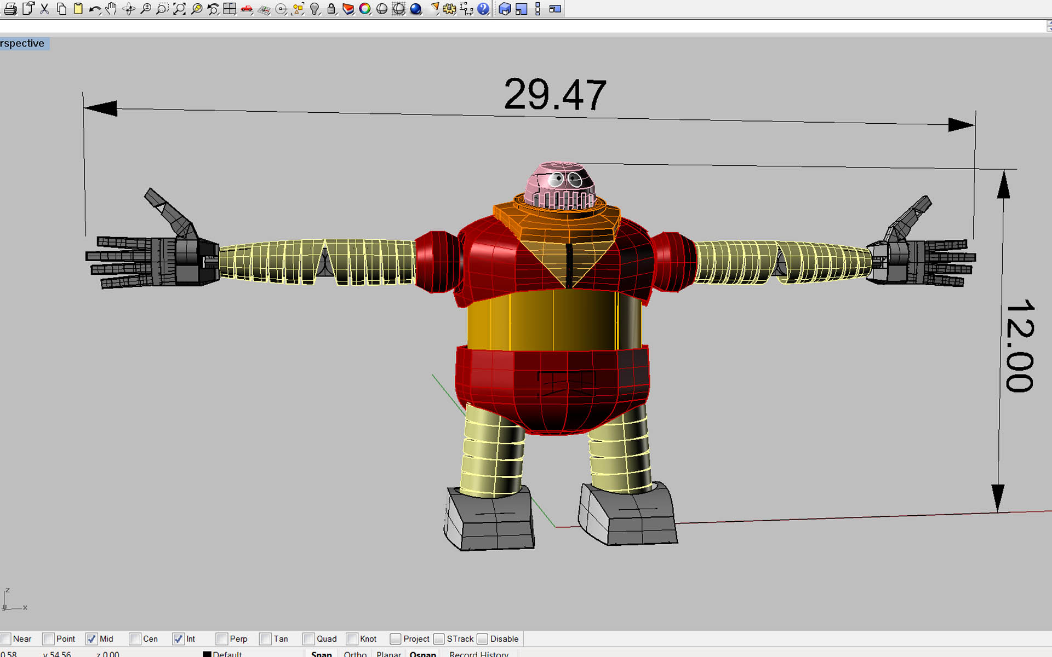Activate the Zoom Dynamic magnifier
Viewport: 1052px width, 657px height.
tap(146, 9)
